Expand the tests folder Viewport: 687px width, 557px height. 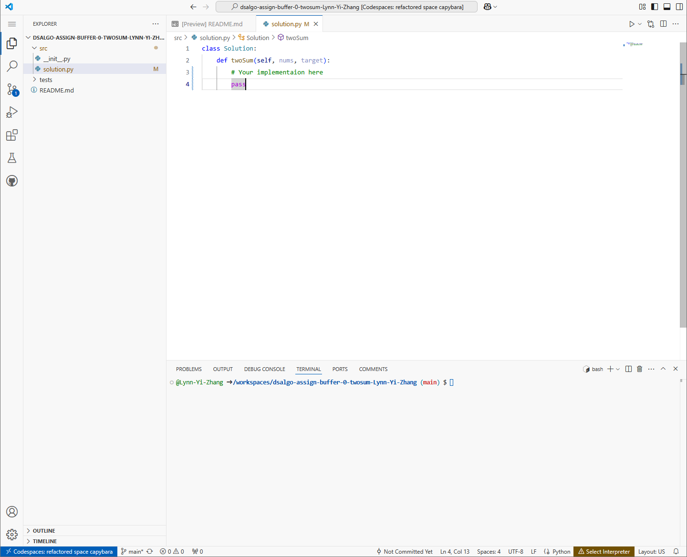point(46,80)
